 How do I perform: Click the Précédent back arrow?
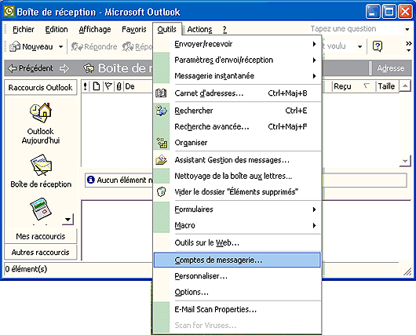(x=13, y=68)
